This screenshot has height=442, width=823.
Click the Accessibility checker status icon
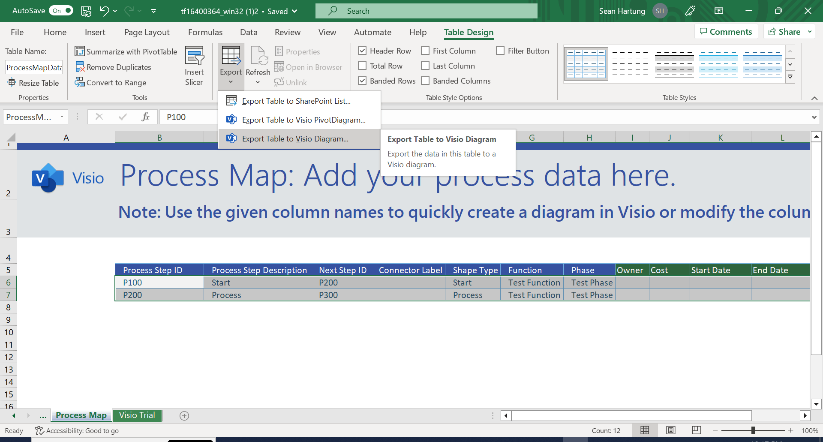tap(39, 430)
